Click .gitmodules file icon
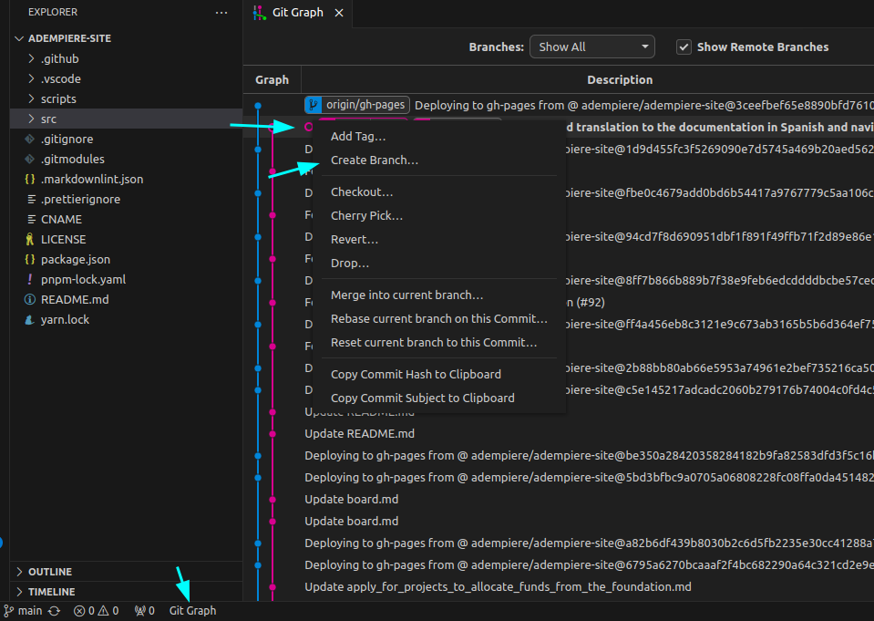 pos(30,159)
